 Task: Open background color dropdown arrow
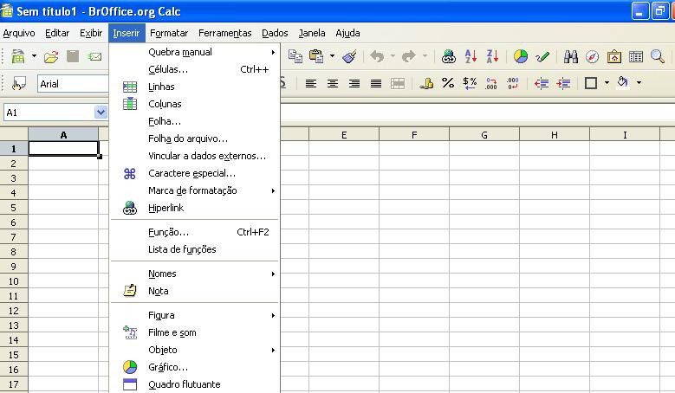(x=639, y=84)
